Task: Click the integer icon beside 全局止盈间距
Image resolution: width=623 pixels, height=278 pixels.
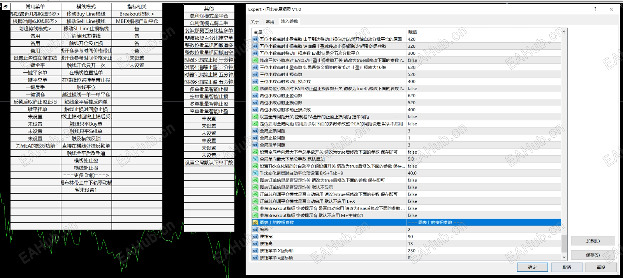Action: (255, 138)
